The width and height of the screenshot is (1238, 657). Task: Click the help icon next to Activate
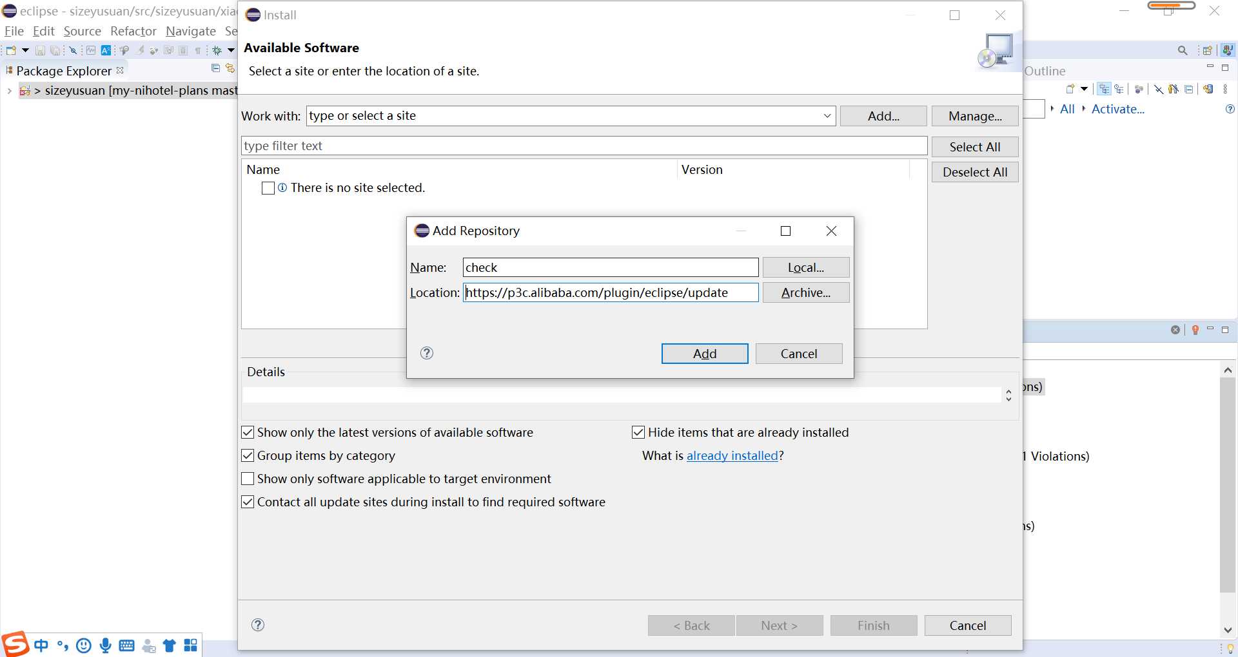click(x=1230, y=110)
